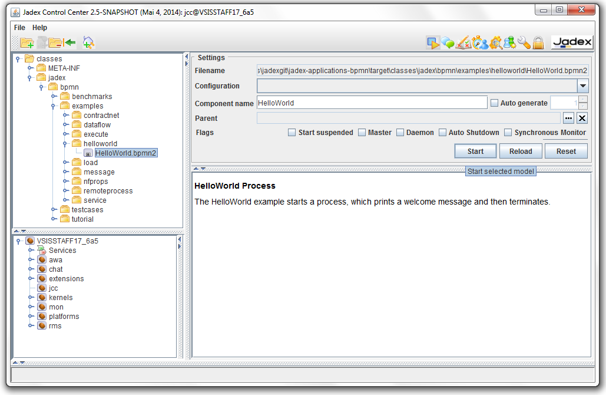Click the wrench settings icon
The height and width of the screenshot is (395, 606).
(524, 42)
